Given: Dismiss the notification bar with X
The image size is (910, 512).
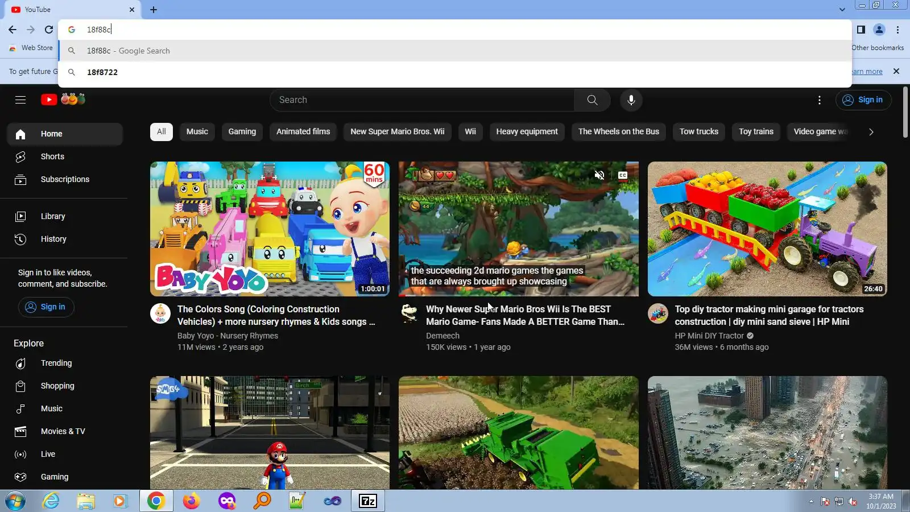Looking at the screenshot, I should (896, 72).
